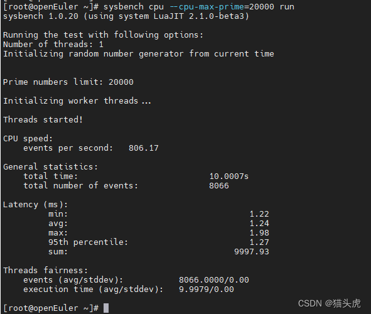Click 'Running the test with following options:'
371x314 pixels.
103,35
